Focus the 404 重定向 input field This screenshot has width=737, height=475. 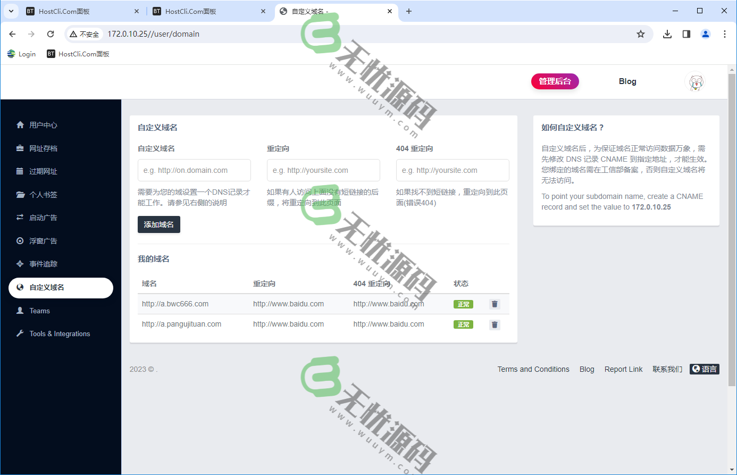click(x=453, y=170)
